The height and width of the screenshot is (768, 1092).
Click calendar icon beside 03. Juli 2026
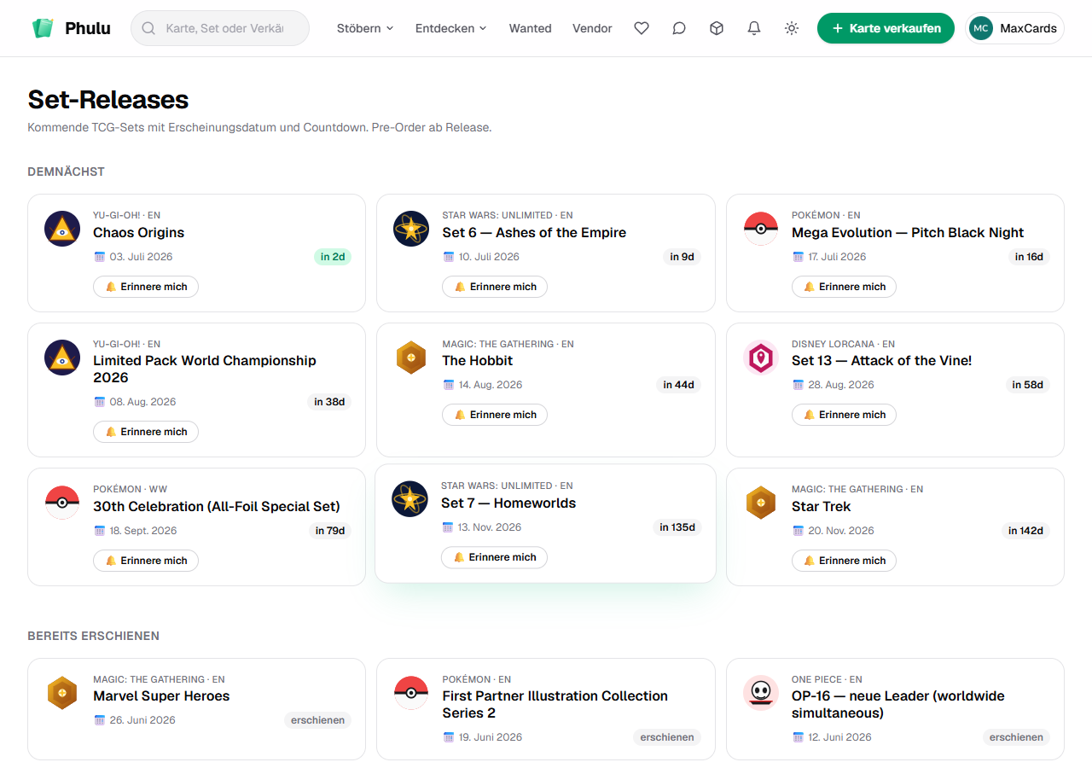[99, 257]
